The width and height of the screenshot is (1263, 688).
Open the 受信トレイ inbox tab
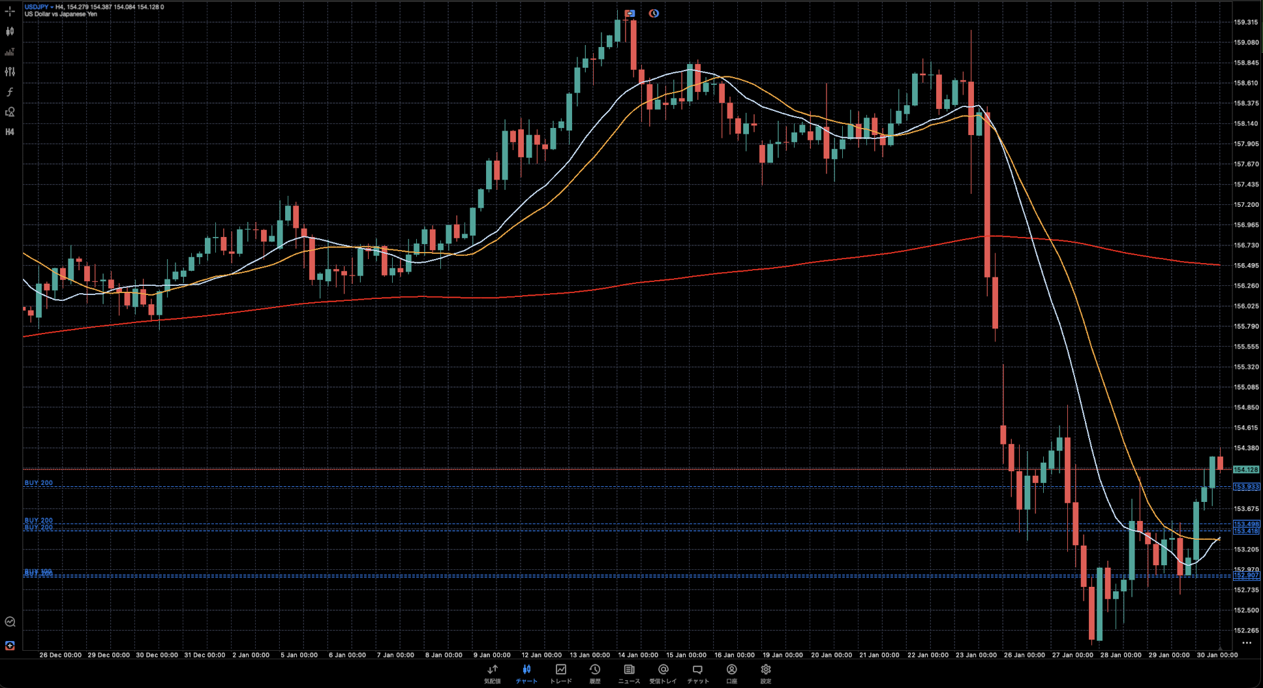tap(663, 674)
